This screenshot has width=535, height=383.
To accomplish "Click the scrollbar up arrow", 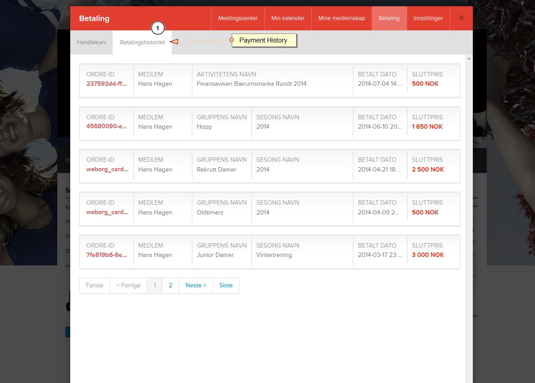I will 469,59.
